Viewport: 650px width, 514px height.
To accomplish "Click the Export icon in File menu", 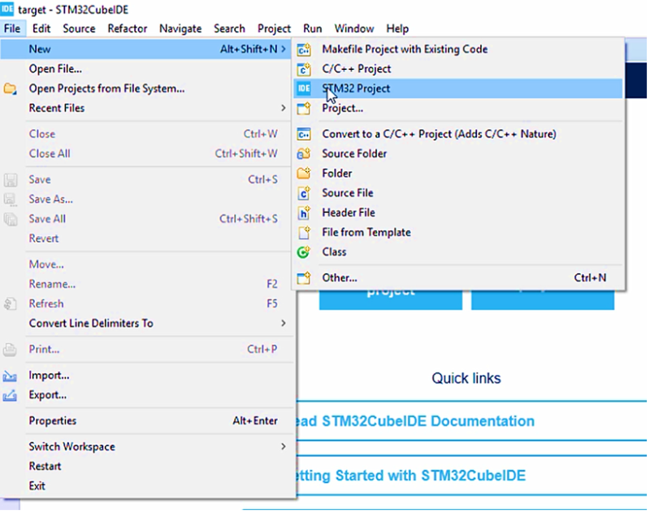I will 10,395.
